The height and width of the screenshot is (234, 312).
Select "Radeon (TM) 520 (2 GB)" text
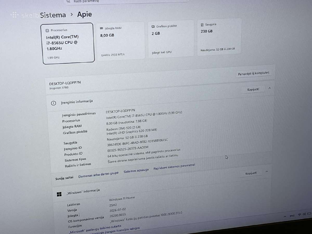point(124,128)
